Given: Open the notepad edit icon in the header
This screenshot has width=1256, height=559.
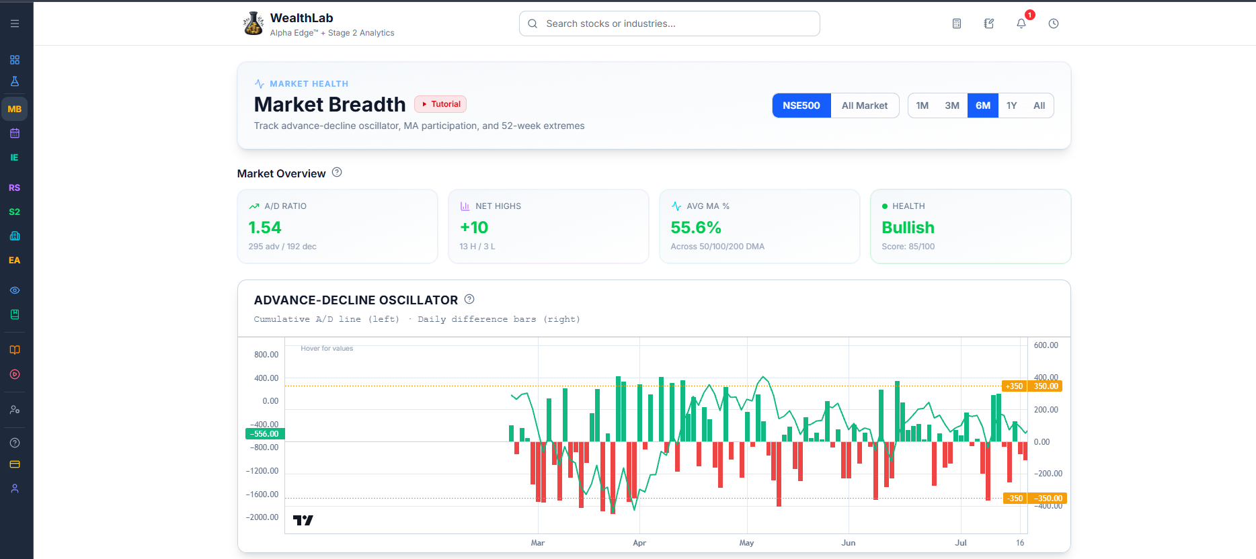Looking at the screenshot, I should pyautogui.click(x=989, y=24).
